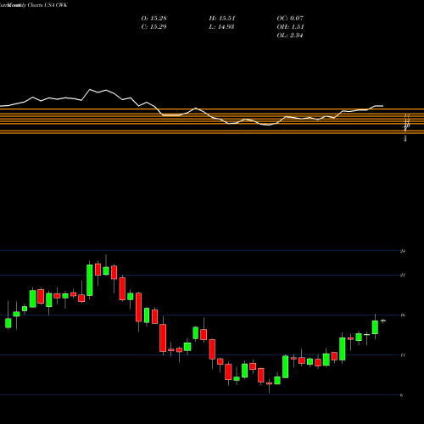Select the open value "O: 15.28"
This screenshot has width=424, height=424.
click(x=153, y=19)
